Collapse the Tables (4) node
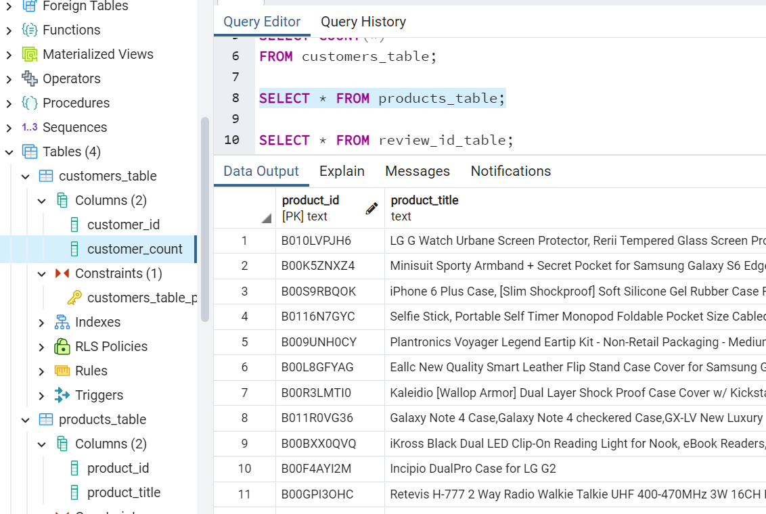This screenshot has width=766, height=514. point(9,152)
